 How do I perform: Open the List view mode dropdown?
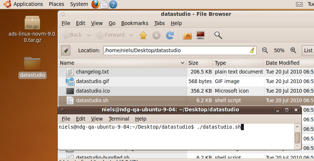(x=308, y=50)
